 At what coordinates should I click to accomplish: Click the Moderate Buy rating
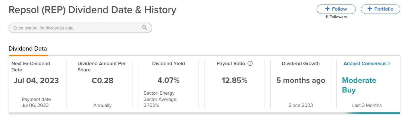pos(359,85)
